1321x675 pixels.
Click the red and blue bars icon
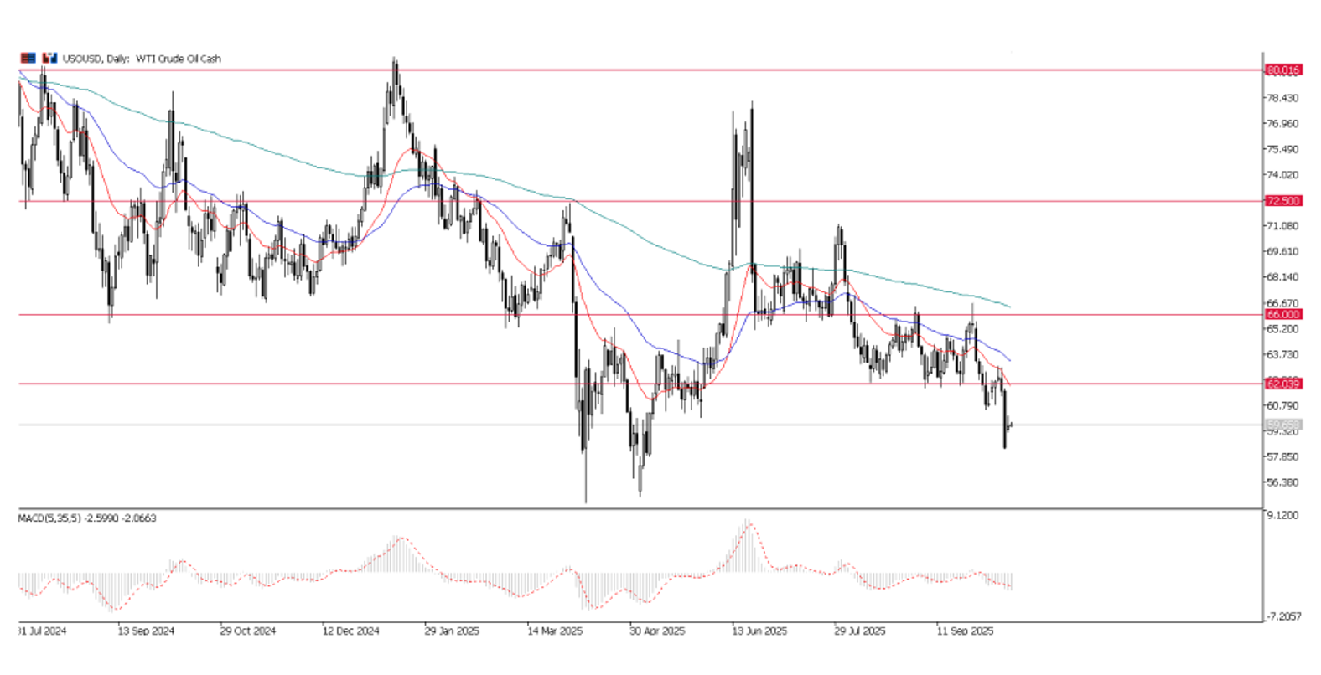click(49, 59)
